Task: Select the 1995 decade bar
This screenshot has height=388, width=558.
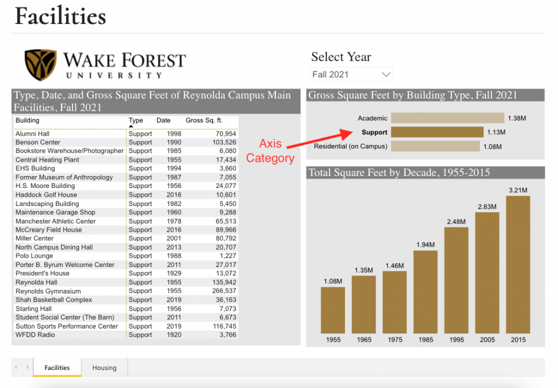Action: 456,280
